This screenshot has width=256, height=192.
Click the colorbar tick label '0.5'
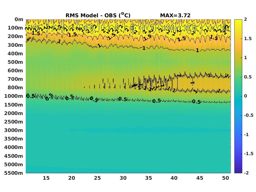pos(248,77)
